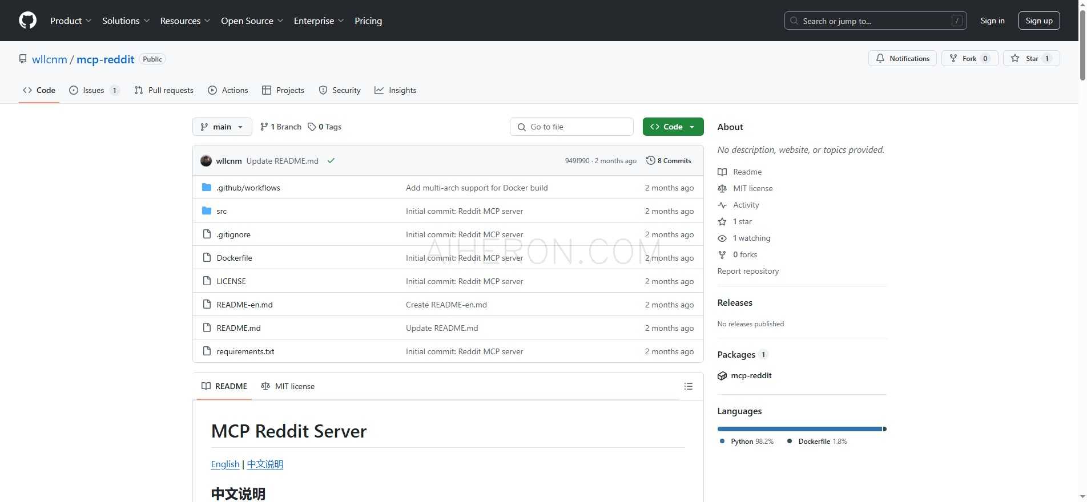Click the fork icon beside 0 forks
1087x502 pixels.
tap(722, 254)
